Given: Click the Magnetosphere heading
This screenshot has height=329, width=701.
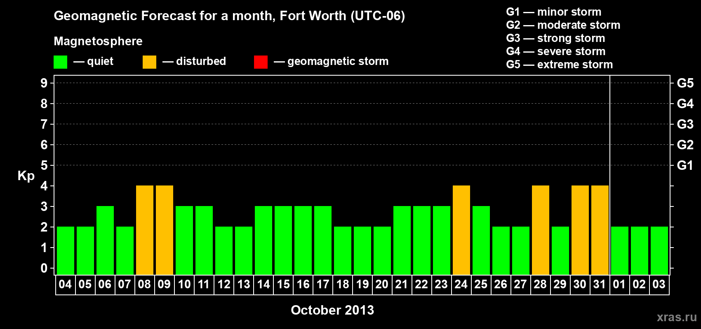Looking at the screenshot, I should [x=98, y=41].
